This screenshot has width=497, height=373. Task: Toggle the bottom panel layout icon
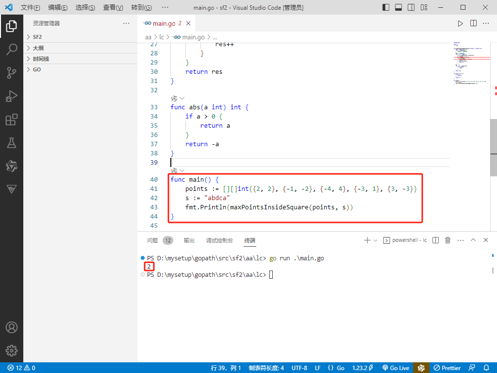(398, 7)
